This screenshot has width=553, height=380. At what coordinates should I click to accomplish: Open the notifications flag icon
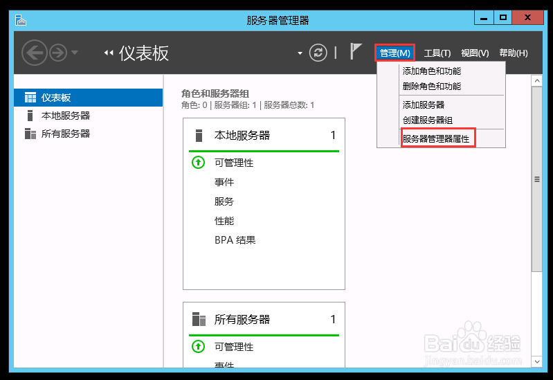click(356, 51)
